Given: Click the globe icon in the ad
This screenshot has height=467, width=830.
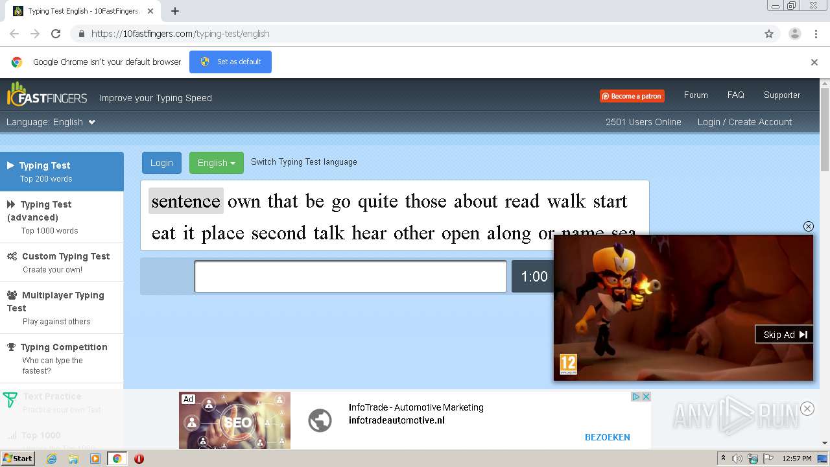Looking at the screenshot, I should 320,420.
